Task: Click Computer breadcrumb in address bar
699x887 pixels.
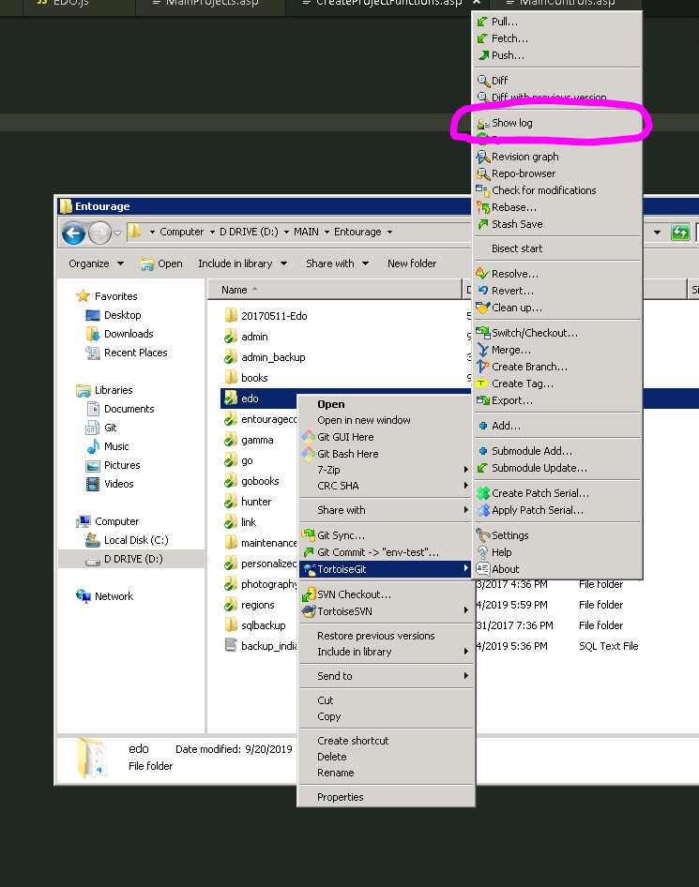Action: tap(182, 232)
